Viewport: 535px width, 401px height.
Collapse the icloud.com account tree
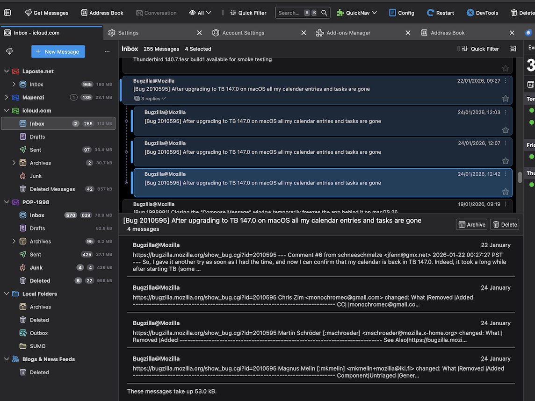coord(7,111)
